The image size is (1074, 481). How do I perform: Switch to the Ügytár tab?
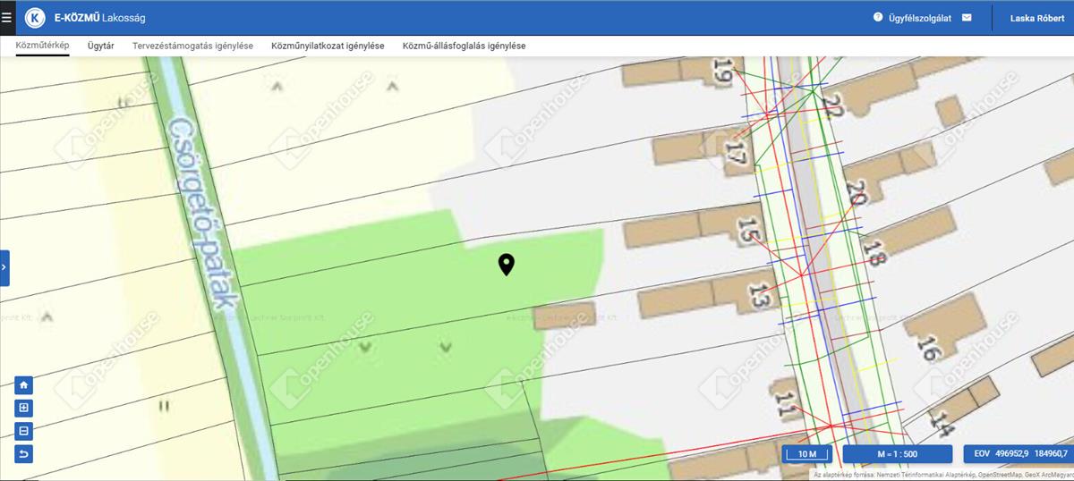100,46
